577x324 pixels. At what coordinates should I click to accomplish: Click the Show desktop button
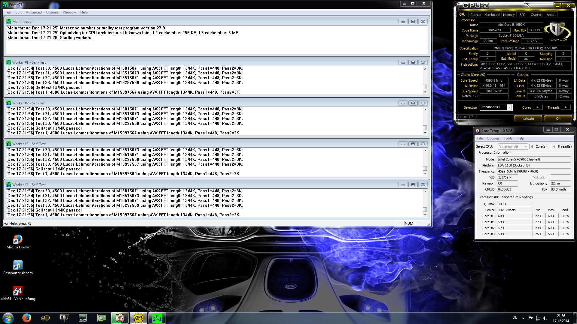coord(574,318)
